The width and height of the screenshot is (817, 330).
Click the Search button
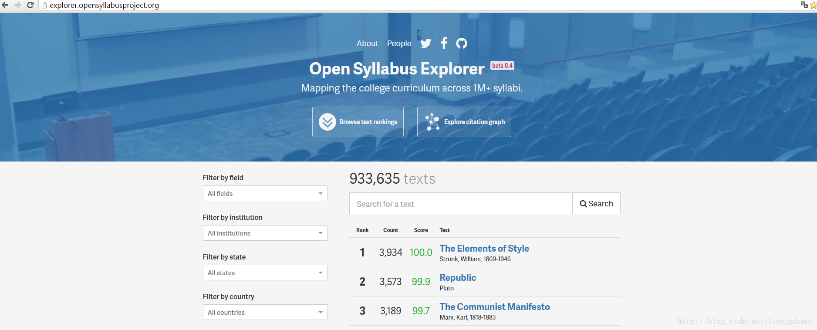(x=596, y=203)
